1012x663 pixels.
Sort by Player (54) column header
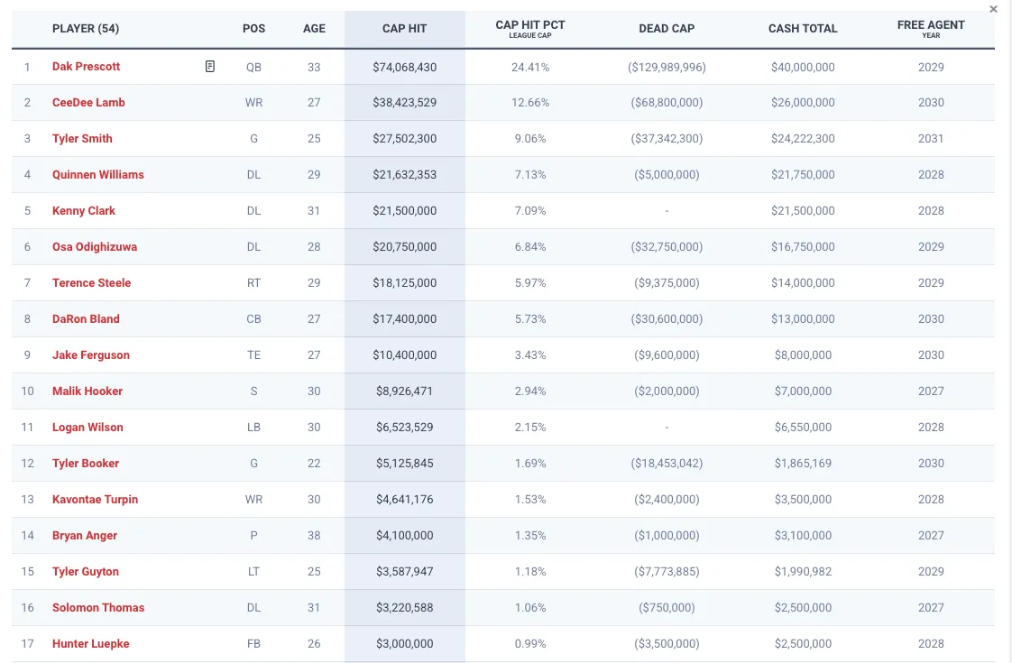point(86,29)
